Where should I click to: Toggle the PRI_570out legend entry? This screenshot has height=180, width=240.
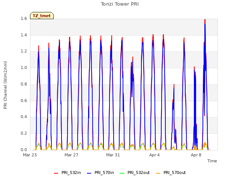click(x=171, y=172)
